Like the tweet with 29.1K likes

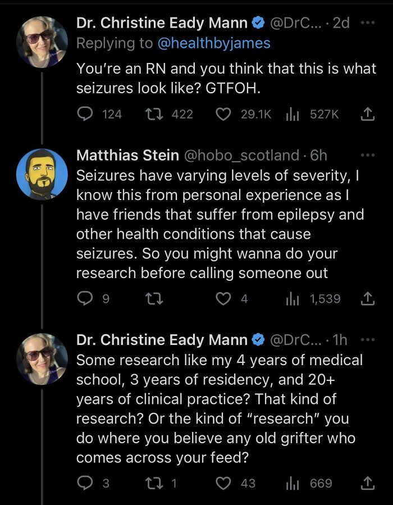pyautogui.click(x=222, y=114)
